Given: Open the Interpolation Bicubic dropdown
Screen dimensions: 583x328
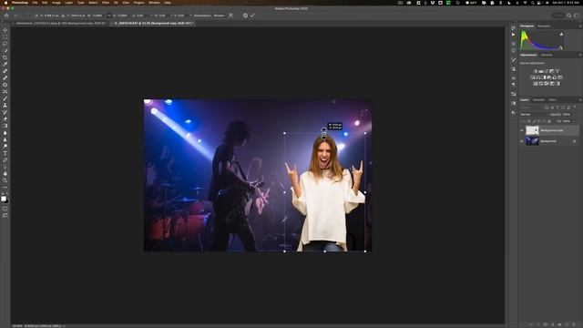Looking at the screenshot, I should point(220,15).
